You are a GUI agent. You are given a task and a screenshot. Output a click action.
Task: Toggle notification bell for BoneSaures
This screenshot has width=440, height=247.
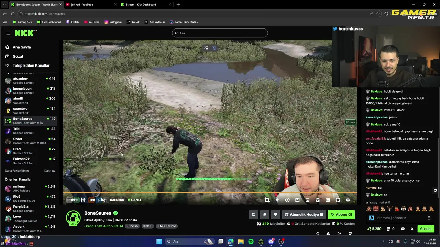[265, 214]
